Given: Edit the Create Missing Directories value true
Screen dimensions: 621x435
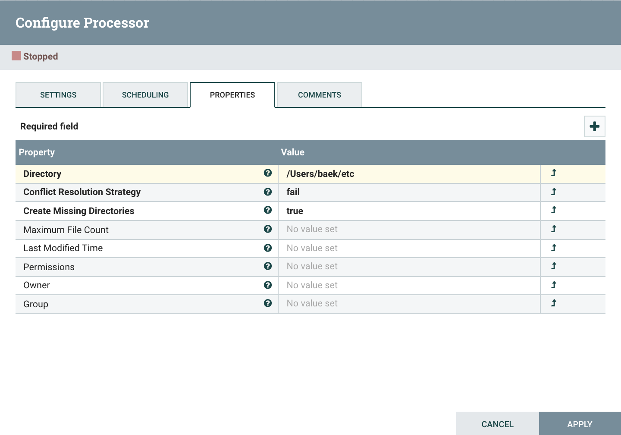Looking at the screenshot, I should coord(409,211).
